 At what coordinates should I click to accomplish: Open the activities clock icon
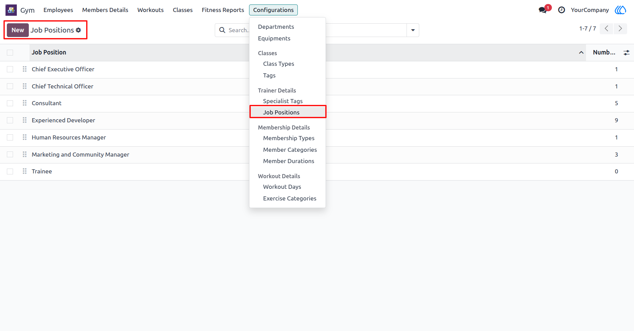tap(562, 10)
